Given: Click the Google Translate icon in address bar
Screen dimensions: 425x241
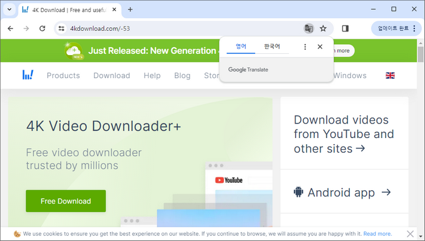Looking at the screenshot, I should click(x=308, y=28).
